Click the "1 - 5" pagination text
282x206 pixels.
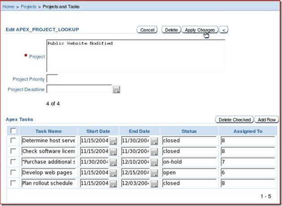266,196
